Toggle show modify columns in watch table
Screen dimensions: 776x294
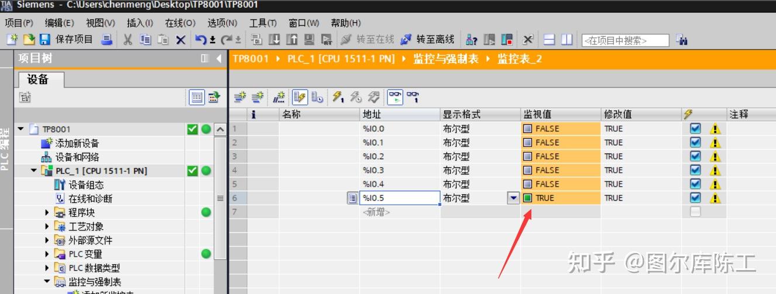click(x=300, y=97)
